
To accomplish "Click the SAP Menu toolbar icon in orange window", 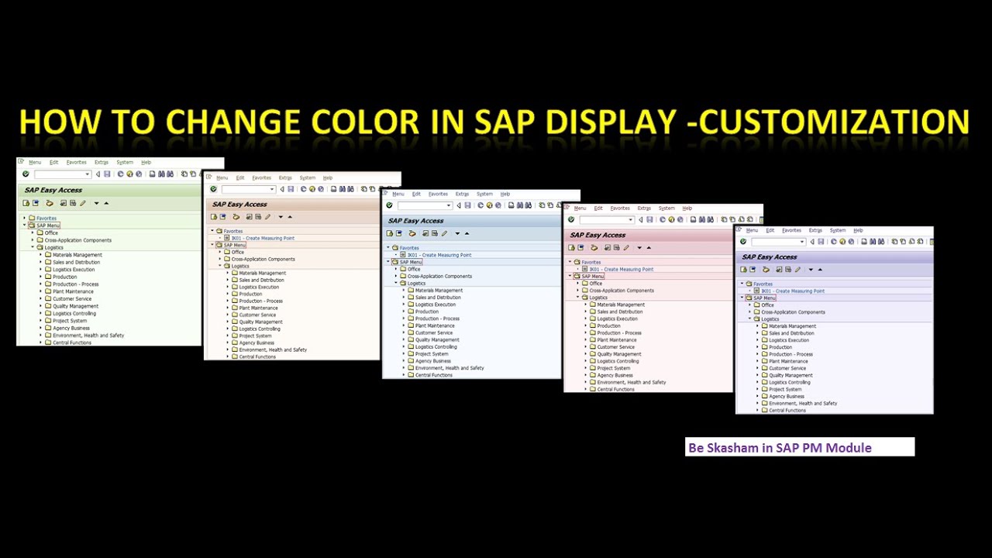I will [x=222, y=217].
